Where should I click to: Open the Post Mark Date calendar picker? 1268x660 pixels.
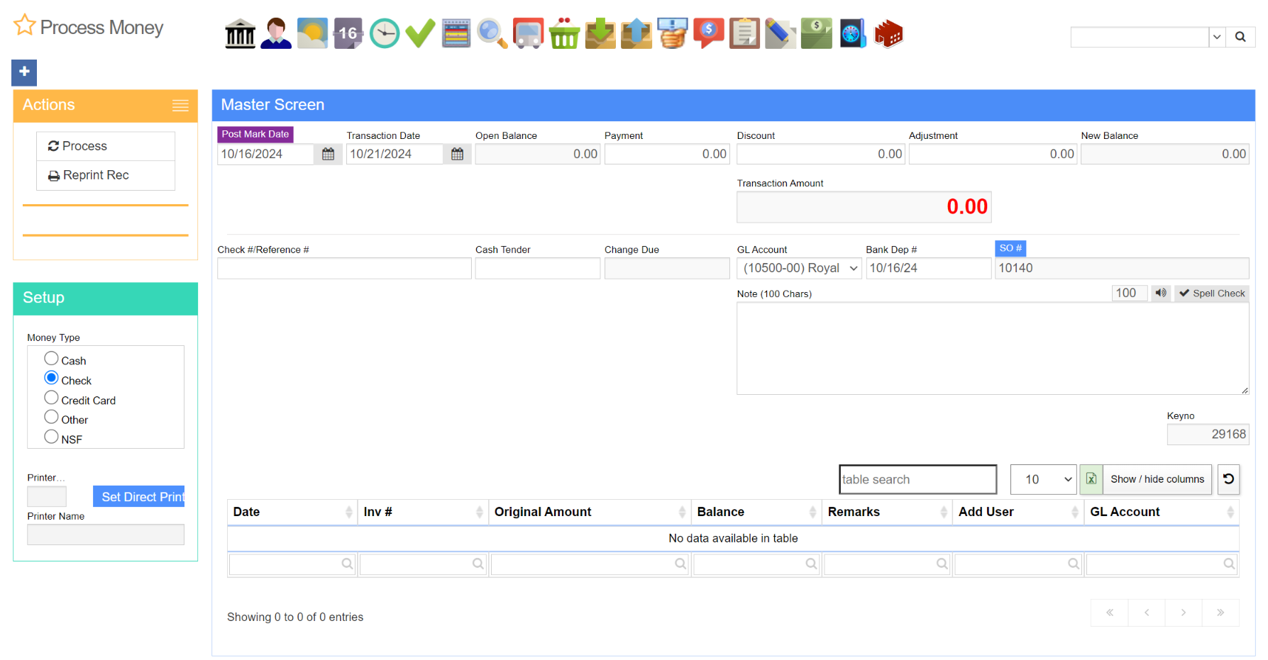point(328,154)
